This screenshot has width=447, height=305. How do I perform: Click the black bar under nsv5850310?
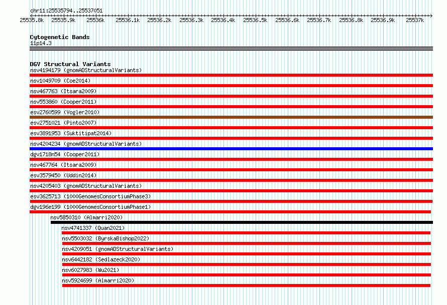pyautogui.click(x=242, y=222)
